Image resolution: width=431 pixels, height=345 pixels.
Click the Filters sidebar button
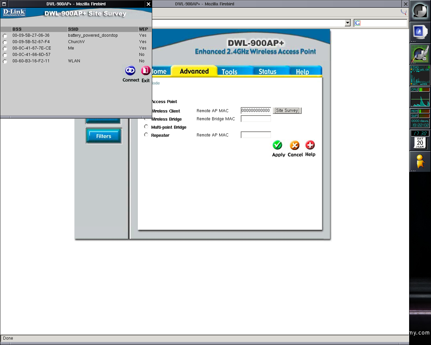coord(104,136)
